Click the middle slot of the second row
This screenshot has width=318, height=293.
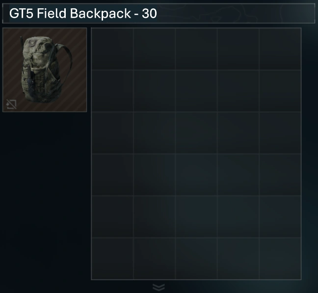click(x=196, y=91)
